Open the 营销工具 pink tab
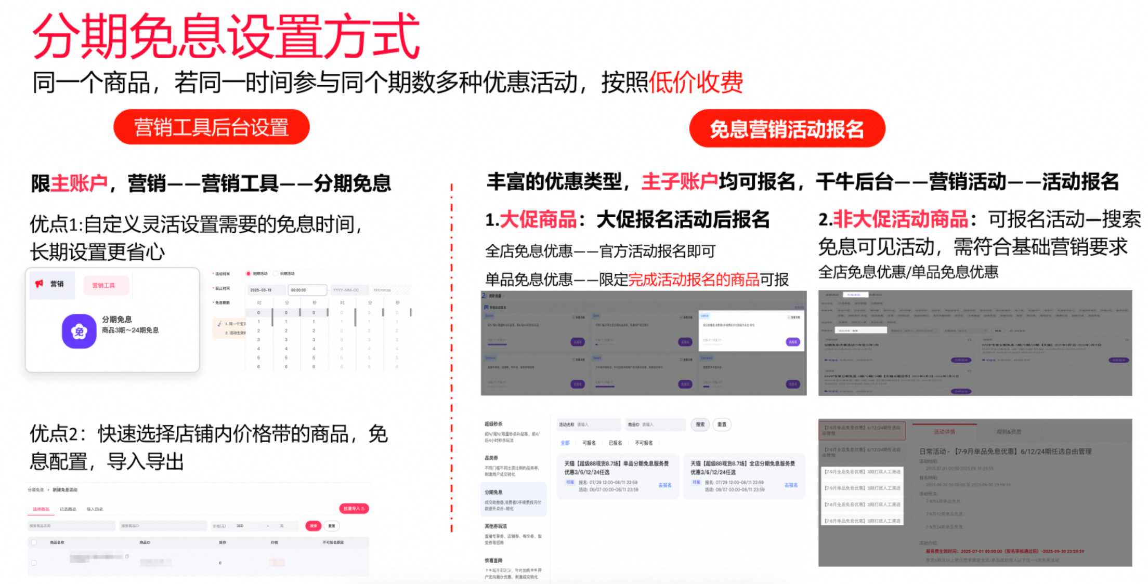This screenshot has width=1148, height=584. [106, 285]
